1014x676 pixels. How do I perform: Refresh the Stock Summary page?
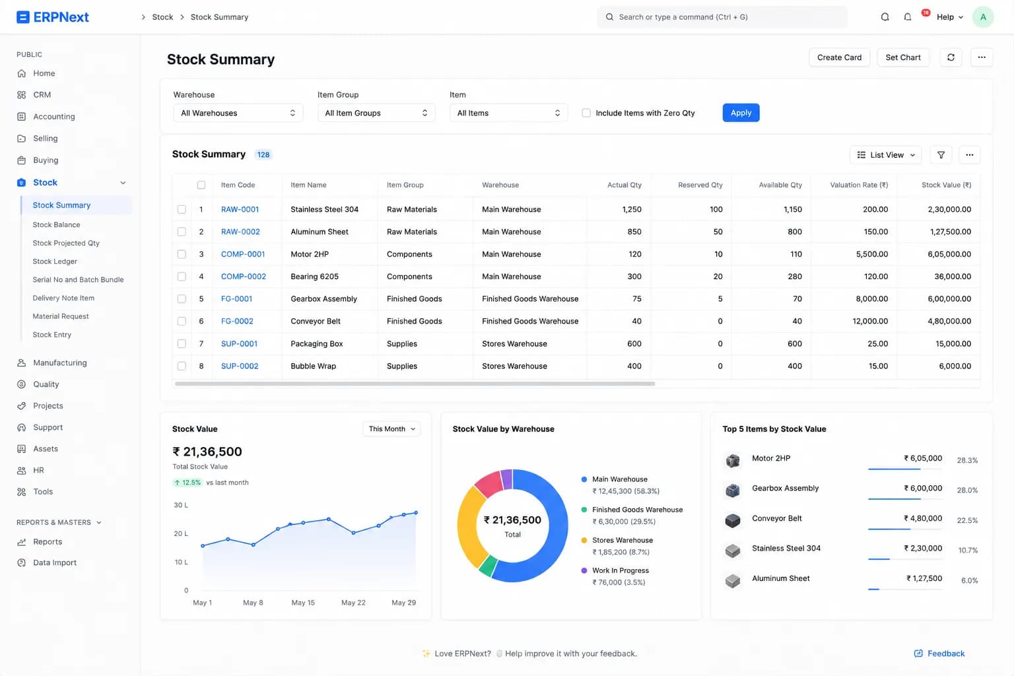[x=951, y=57]
